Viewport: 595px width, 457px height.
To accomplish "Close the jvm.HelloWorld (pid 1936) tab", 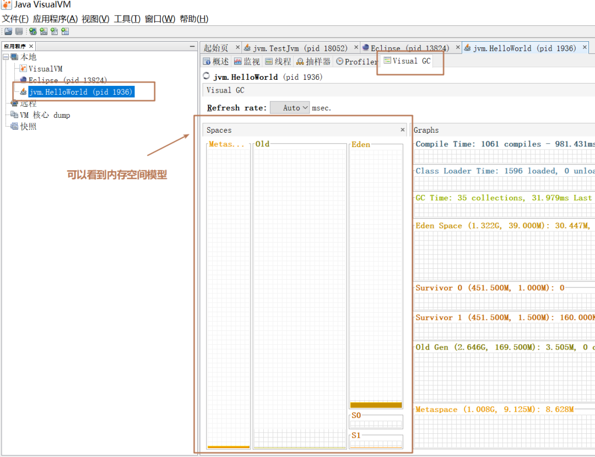I will tap(585, 47).
